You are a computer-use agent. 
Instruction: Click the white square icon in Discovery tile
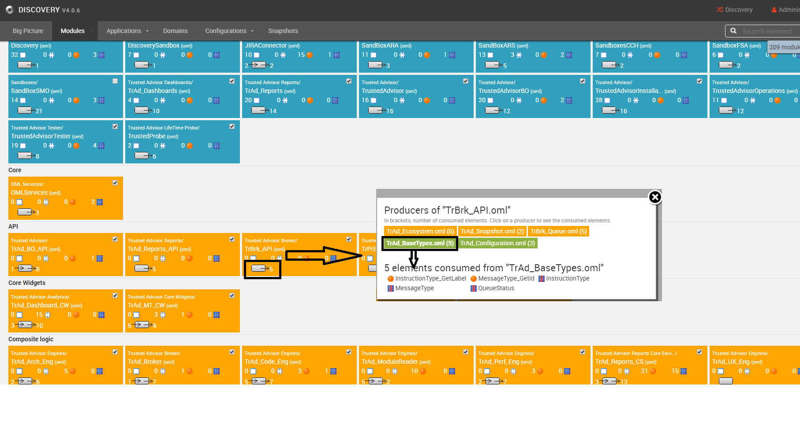click(23, 55)
